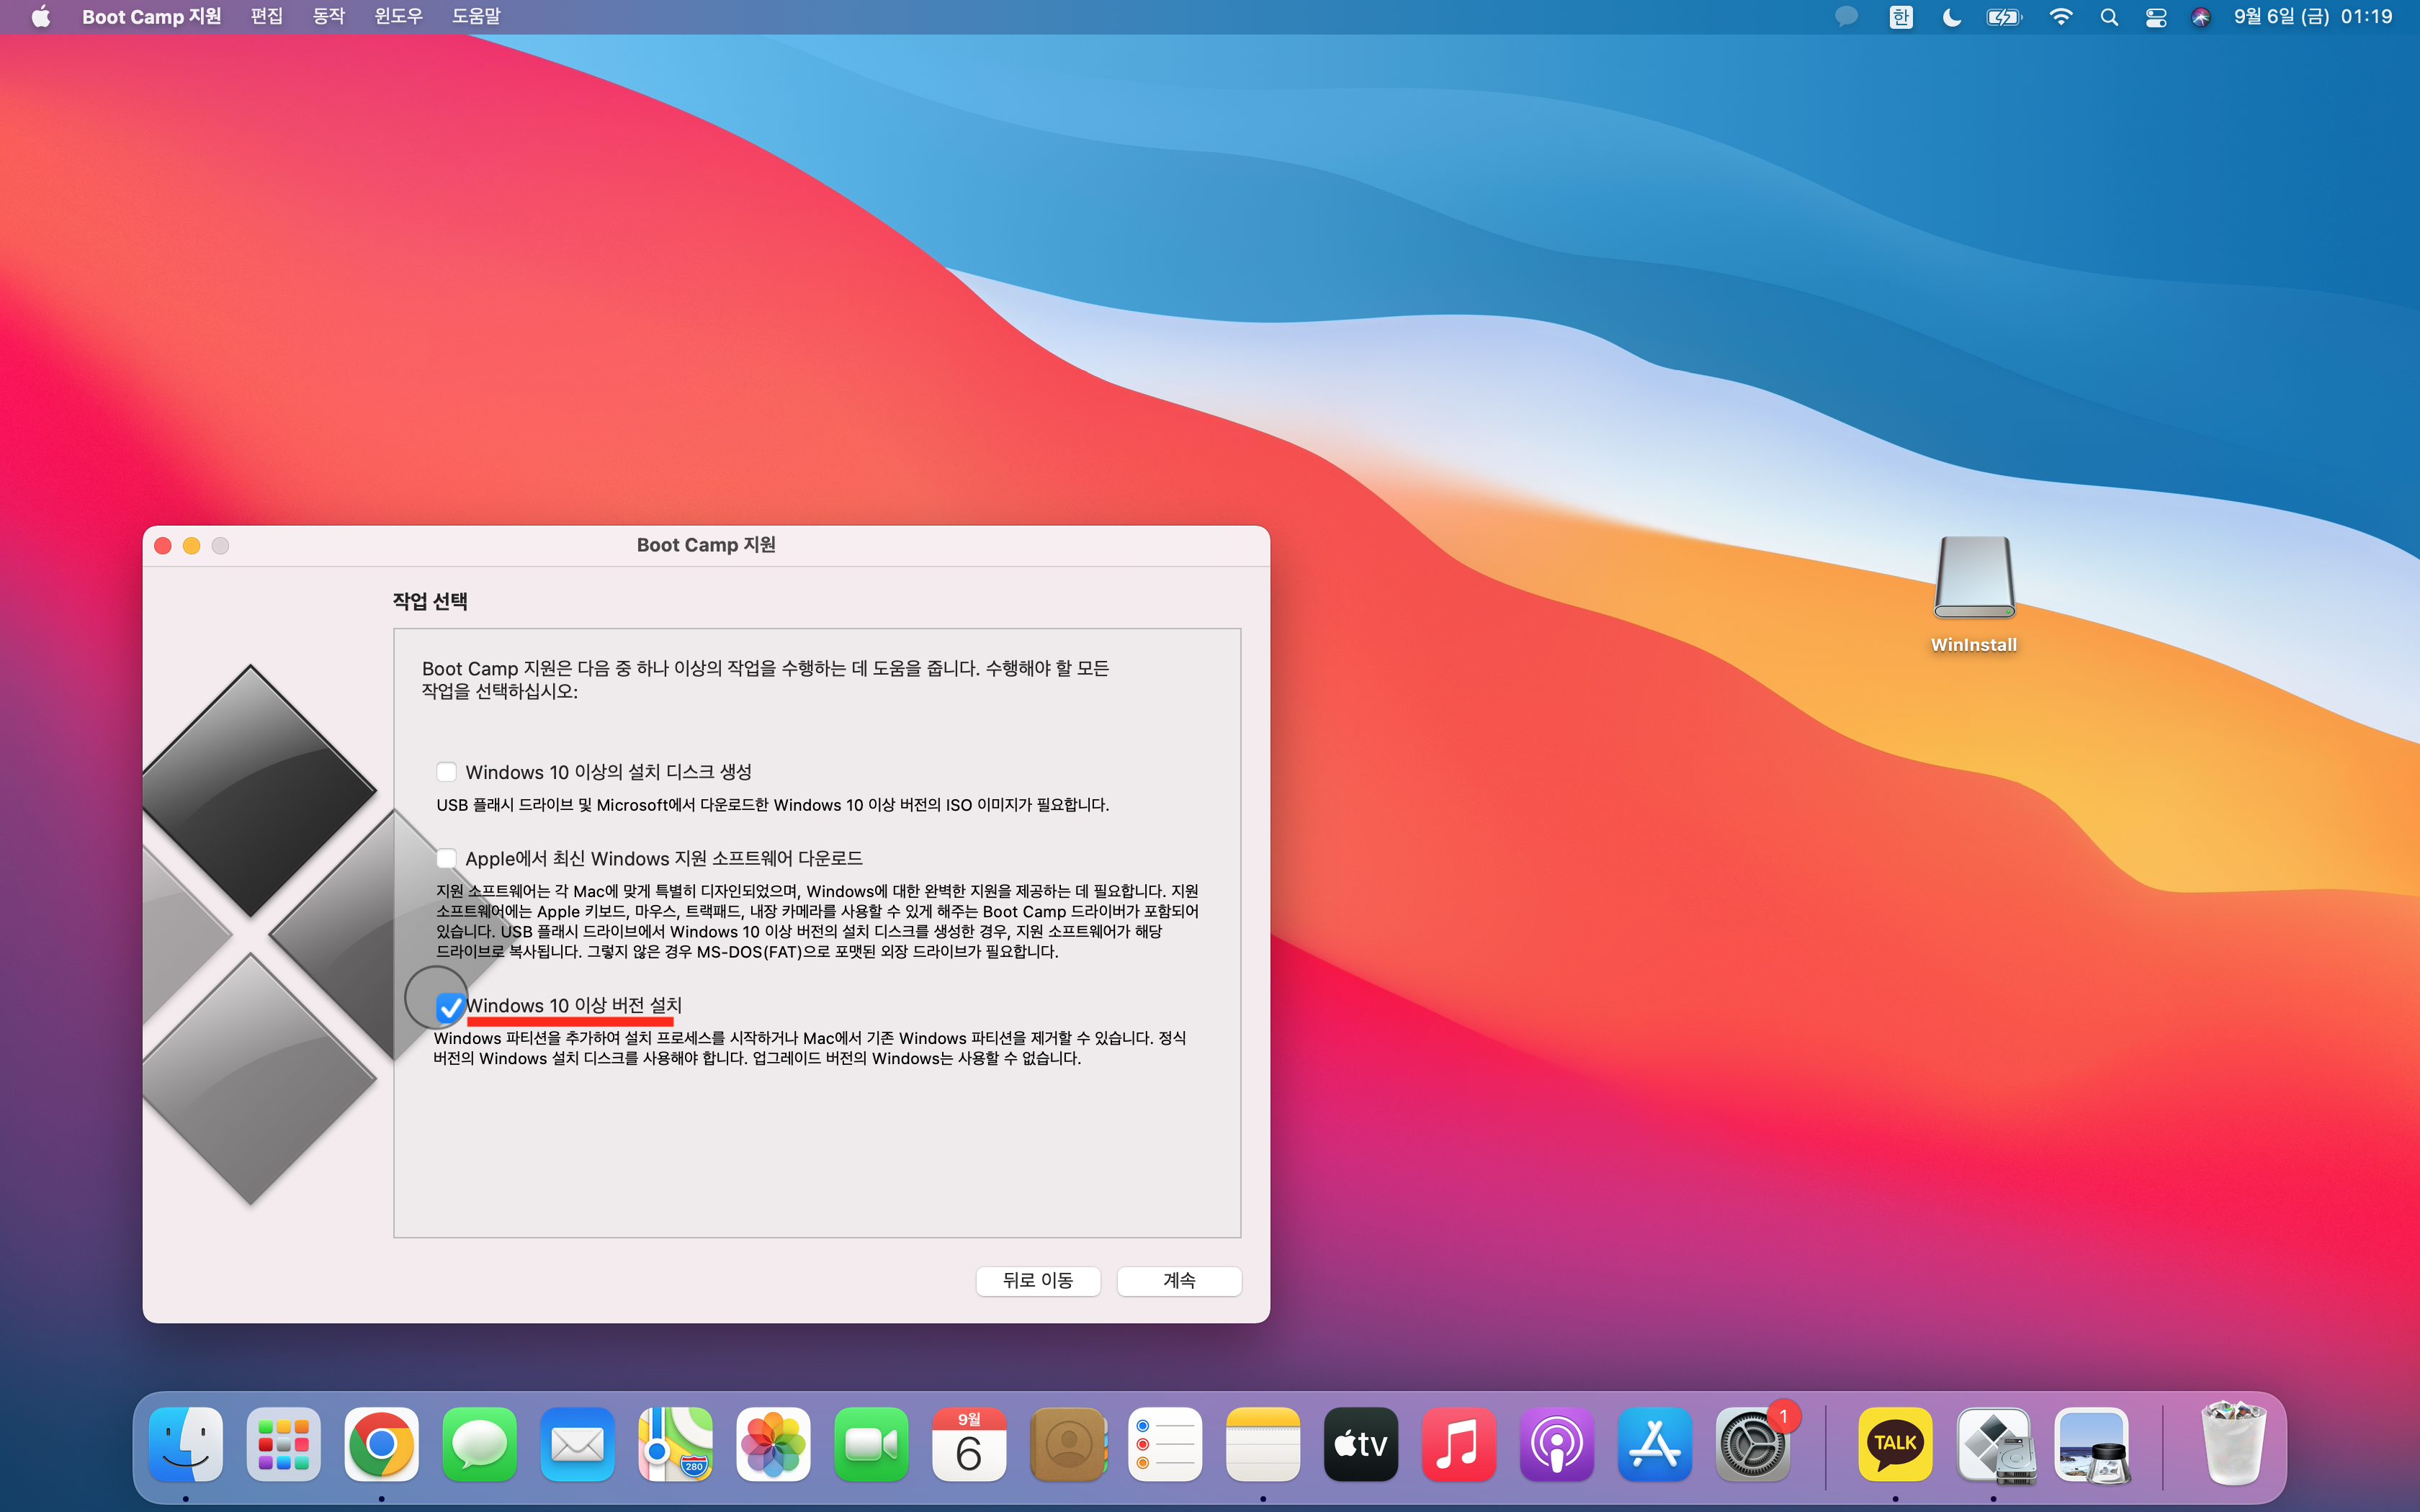Open Siri from the menu bar
This screenshot has width=2420, height=1512.
[2201, 17]
